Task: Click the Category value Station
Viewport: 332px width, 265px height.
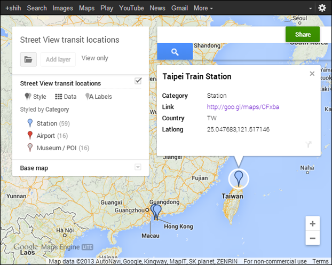Action: tap(217, 96)
